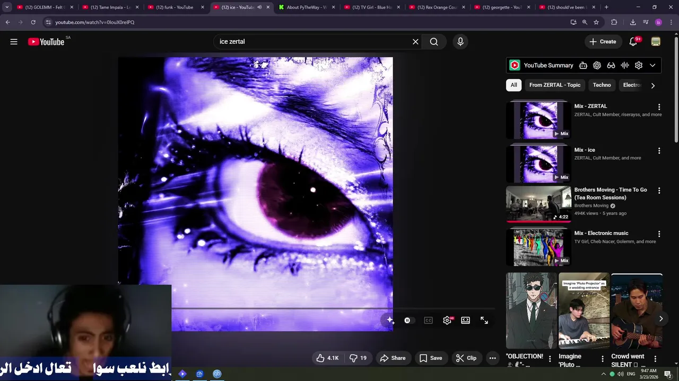Open the YouTube account avatar menu
Screen dimensions: 679x381
[x=656, y=42]
